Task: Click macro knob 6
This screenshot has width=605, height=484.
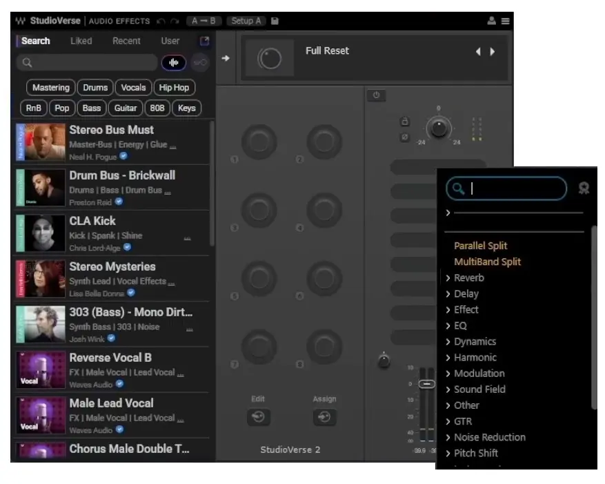Action: pyautogui.click(x=324, y=278)
